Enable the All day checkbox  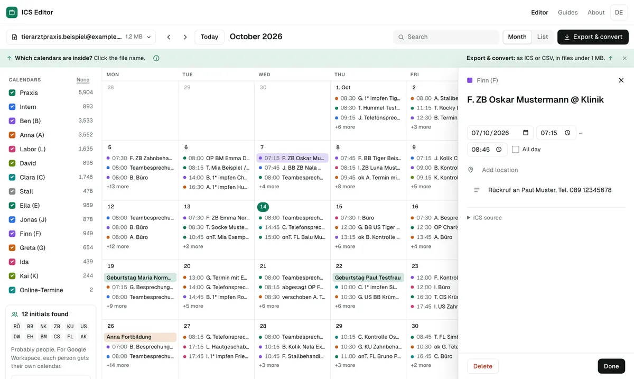(x=516, y=150)
